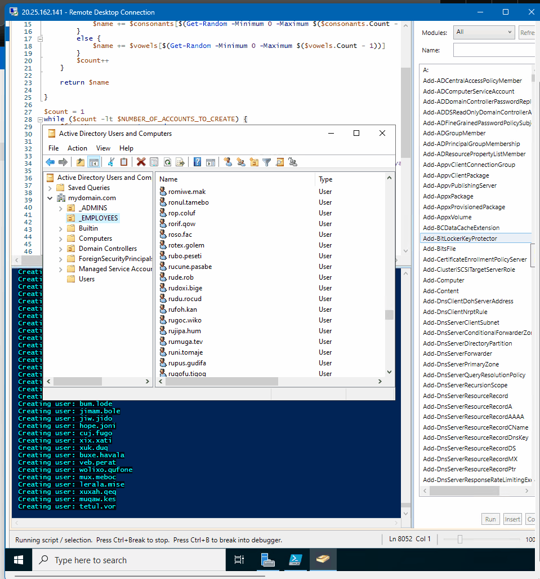540x579 pixels.
Task: Collapse code block at line 28
Action: pos(40,120)
